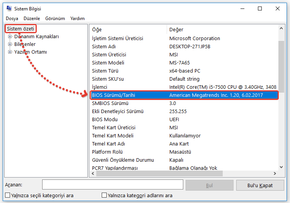Click the Öğe column header
290x203 pixels.
pos(128,30)
